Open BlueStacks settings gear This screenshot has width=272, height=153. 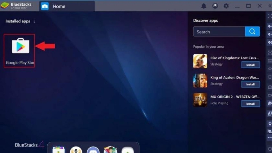pos(226,6)
